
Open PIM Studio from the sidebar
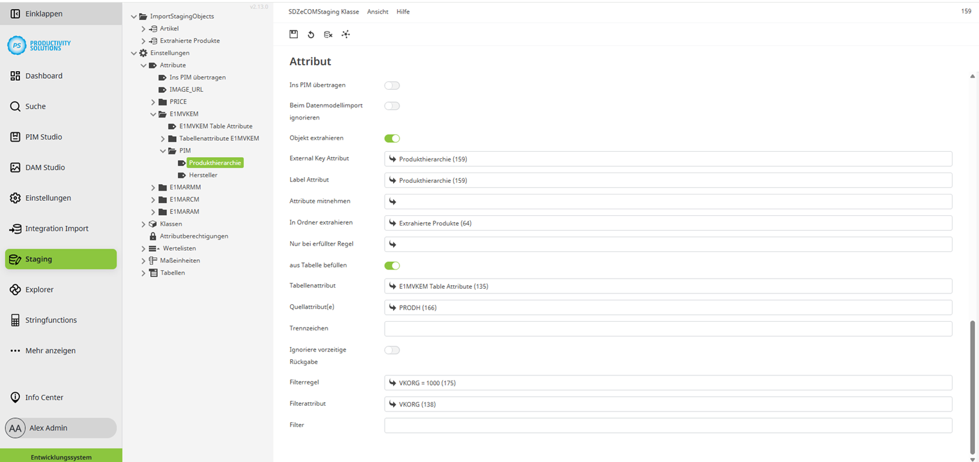(x=43, y=136)
